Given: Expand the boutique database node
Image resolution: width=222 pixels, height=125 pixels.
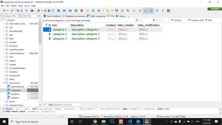Looking at the screenshot, I should [x=4, y=46].
